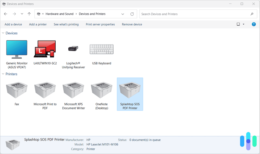Select the OneNote (Desktop) printer icon
Screen dimensions: 260x154
click(101, 89)
